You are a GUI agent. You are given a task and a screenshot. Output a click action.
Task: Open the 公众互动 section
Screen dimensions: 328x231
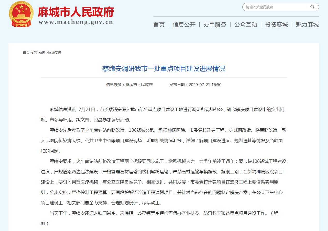click(x=245, y=25)
